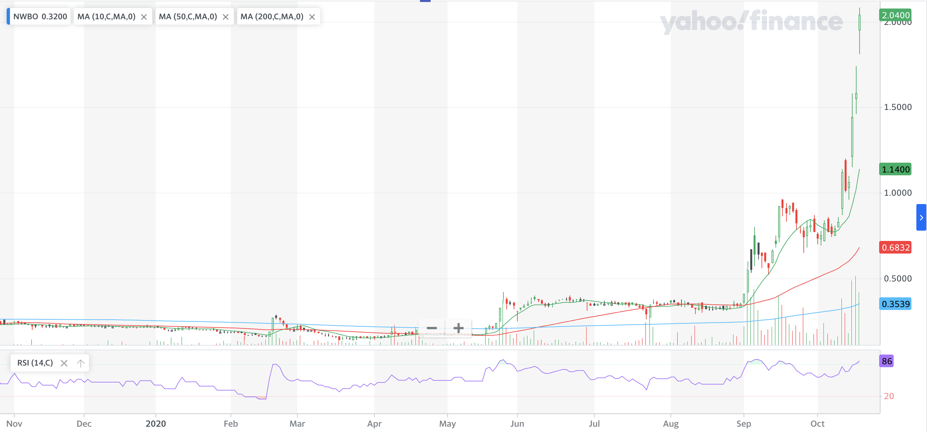Click the May label on time axis
927x432 pixels.
point(447,424)
